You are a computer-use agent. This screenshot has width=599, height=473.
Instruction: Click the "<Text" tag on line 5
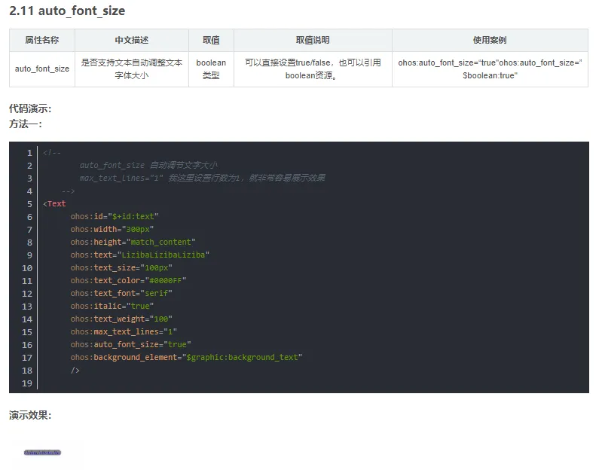tap(54, 204)
